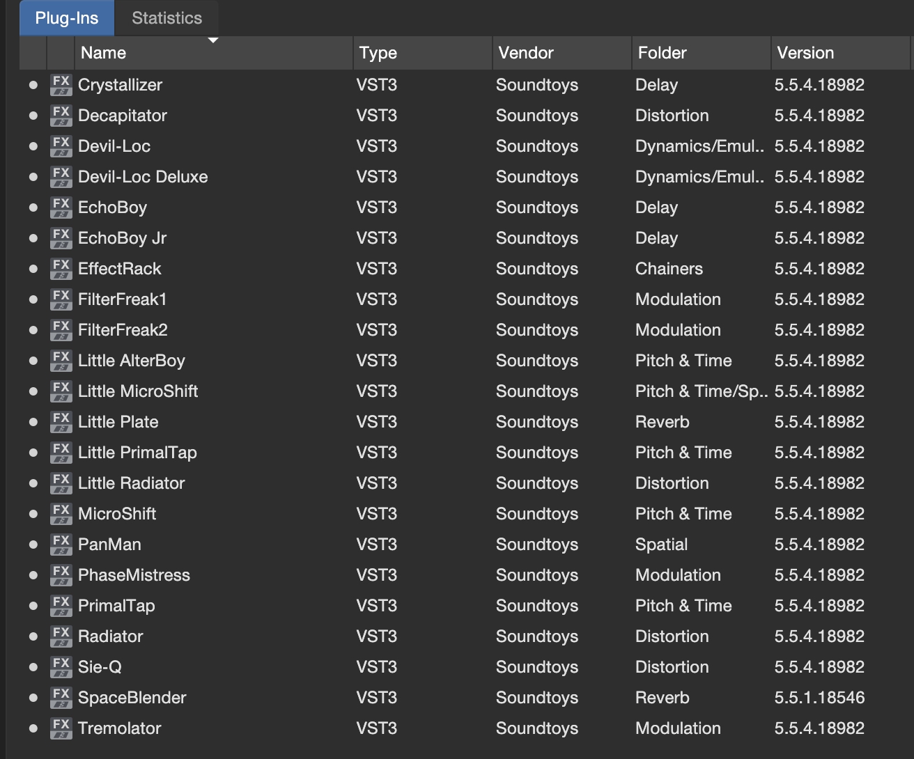
Task: Click the FX icon beside SpaceBlender
Action: (x=61, y=698)
